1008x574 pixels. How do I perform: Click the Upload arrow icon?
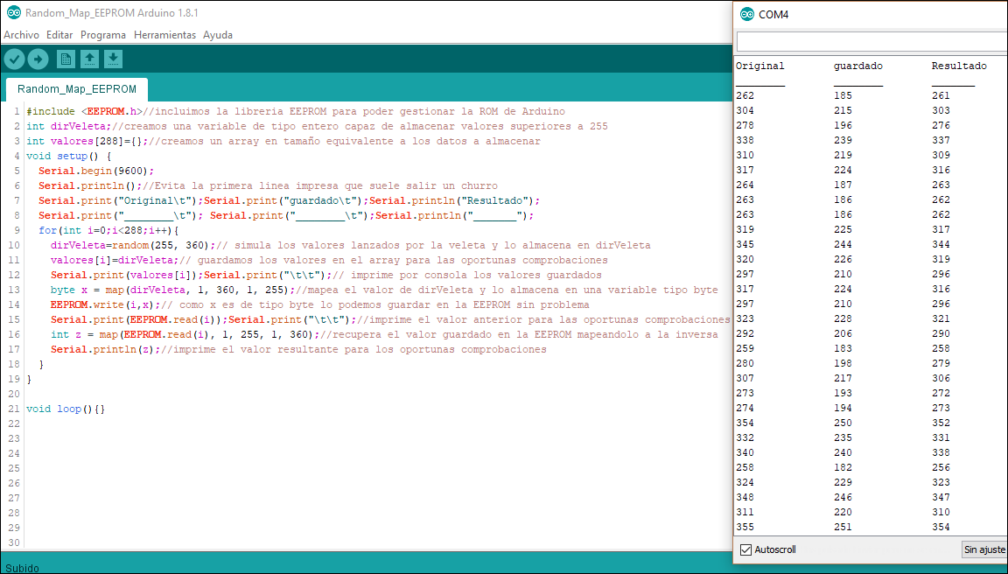[x=38, y=59]
